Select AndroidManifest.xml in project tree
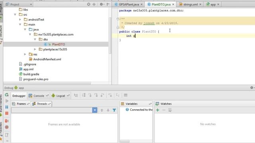The height and width of the screenshot is (143, 255). point(47,59)
